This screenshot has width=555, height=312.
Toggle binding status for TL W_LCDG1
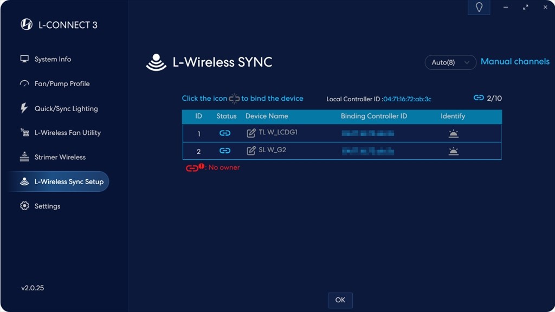pyautogui.click(x=225, y=133)
